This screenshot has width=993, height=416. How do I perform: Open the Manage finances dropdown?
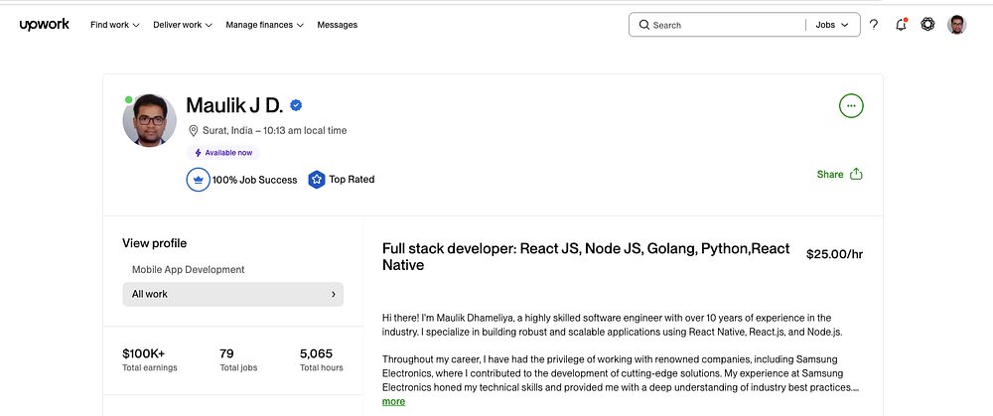click(x=264, y=25)
